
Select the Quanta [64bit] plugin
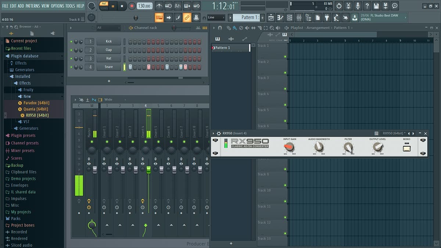[36, 109]
